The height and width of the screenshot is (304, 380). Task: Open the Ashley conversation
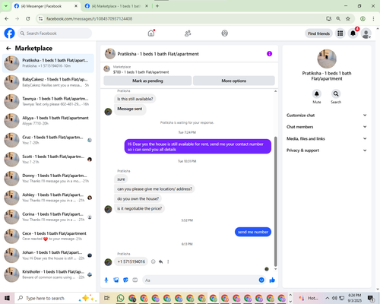48,198
